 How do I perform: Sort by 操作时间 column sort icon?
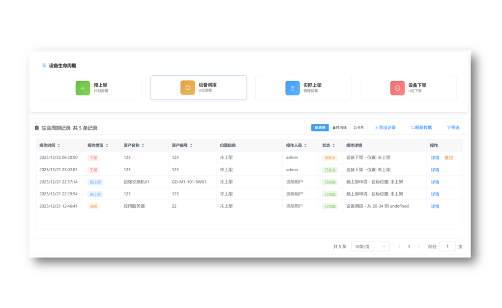tap(59, 146)
